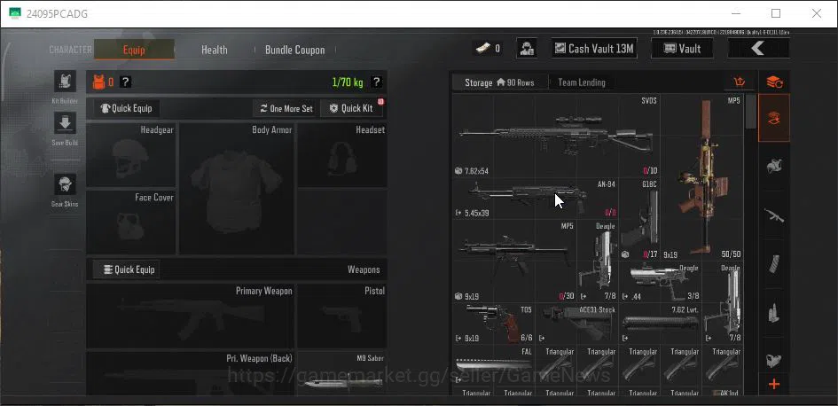Open the Kit Builder icon
This screenshot has height=406, width=838.
coord(65,82)
